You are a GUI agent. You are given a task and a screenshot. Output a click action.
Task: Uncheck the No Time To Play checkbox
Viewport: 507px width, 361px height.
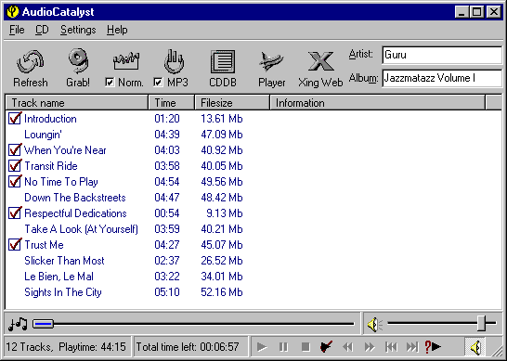(x=15, y=182)
